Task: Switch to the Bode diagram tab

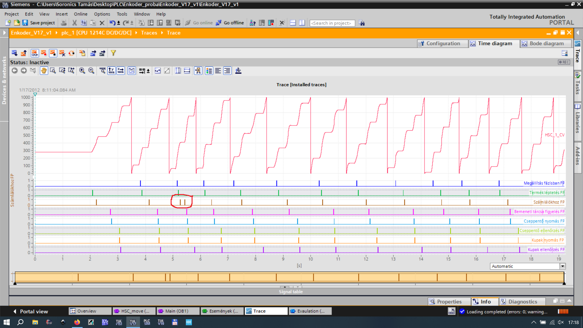Action: tap(546, 43)
